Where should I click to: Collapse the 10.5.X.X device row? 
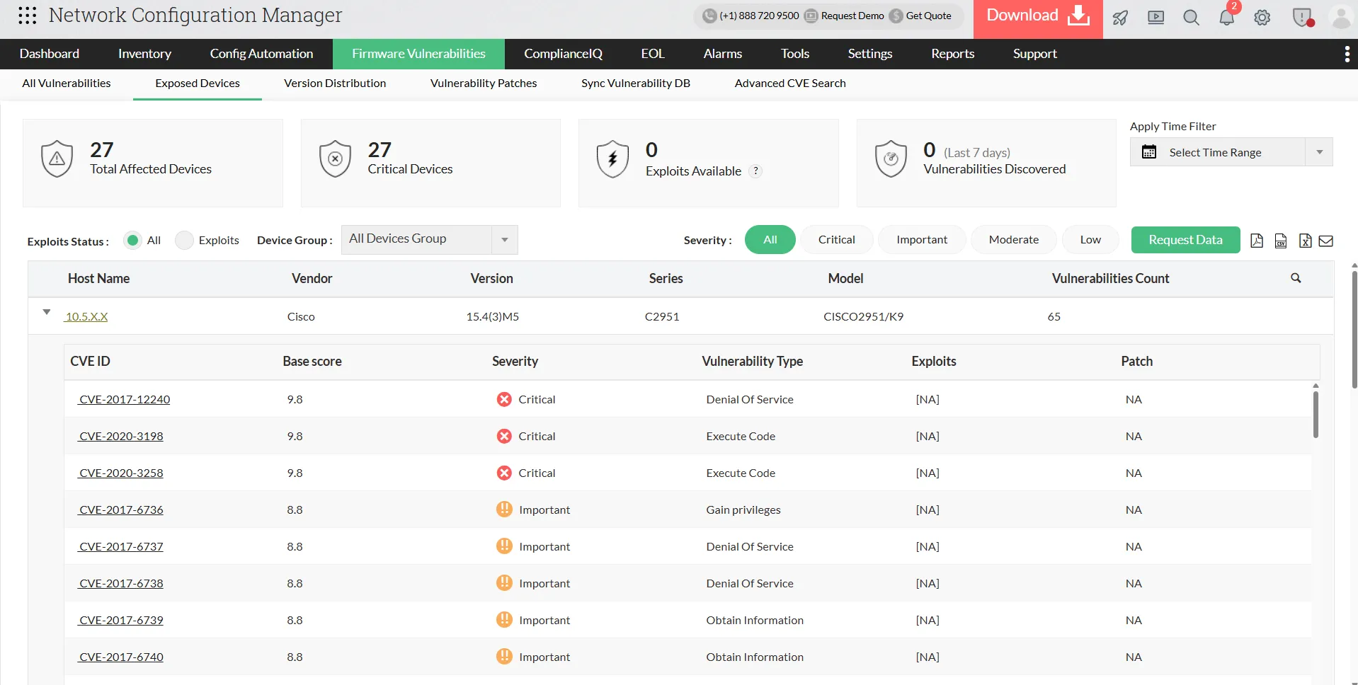[47, 312]
